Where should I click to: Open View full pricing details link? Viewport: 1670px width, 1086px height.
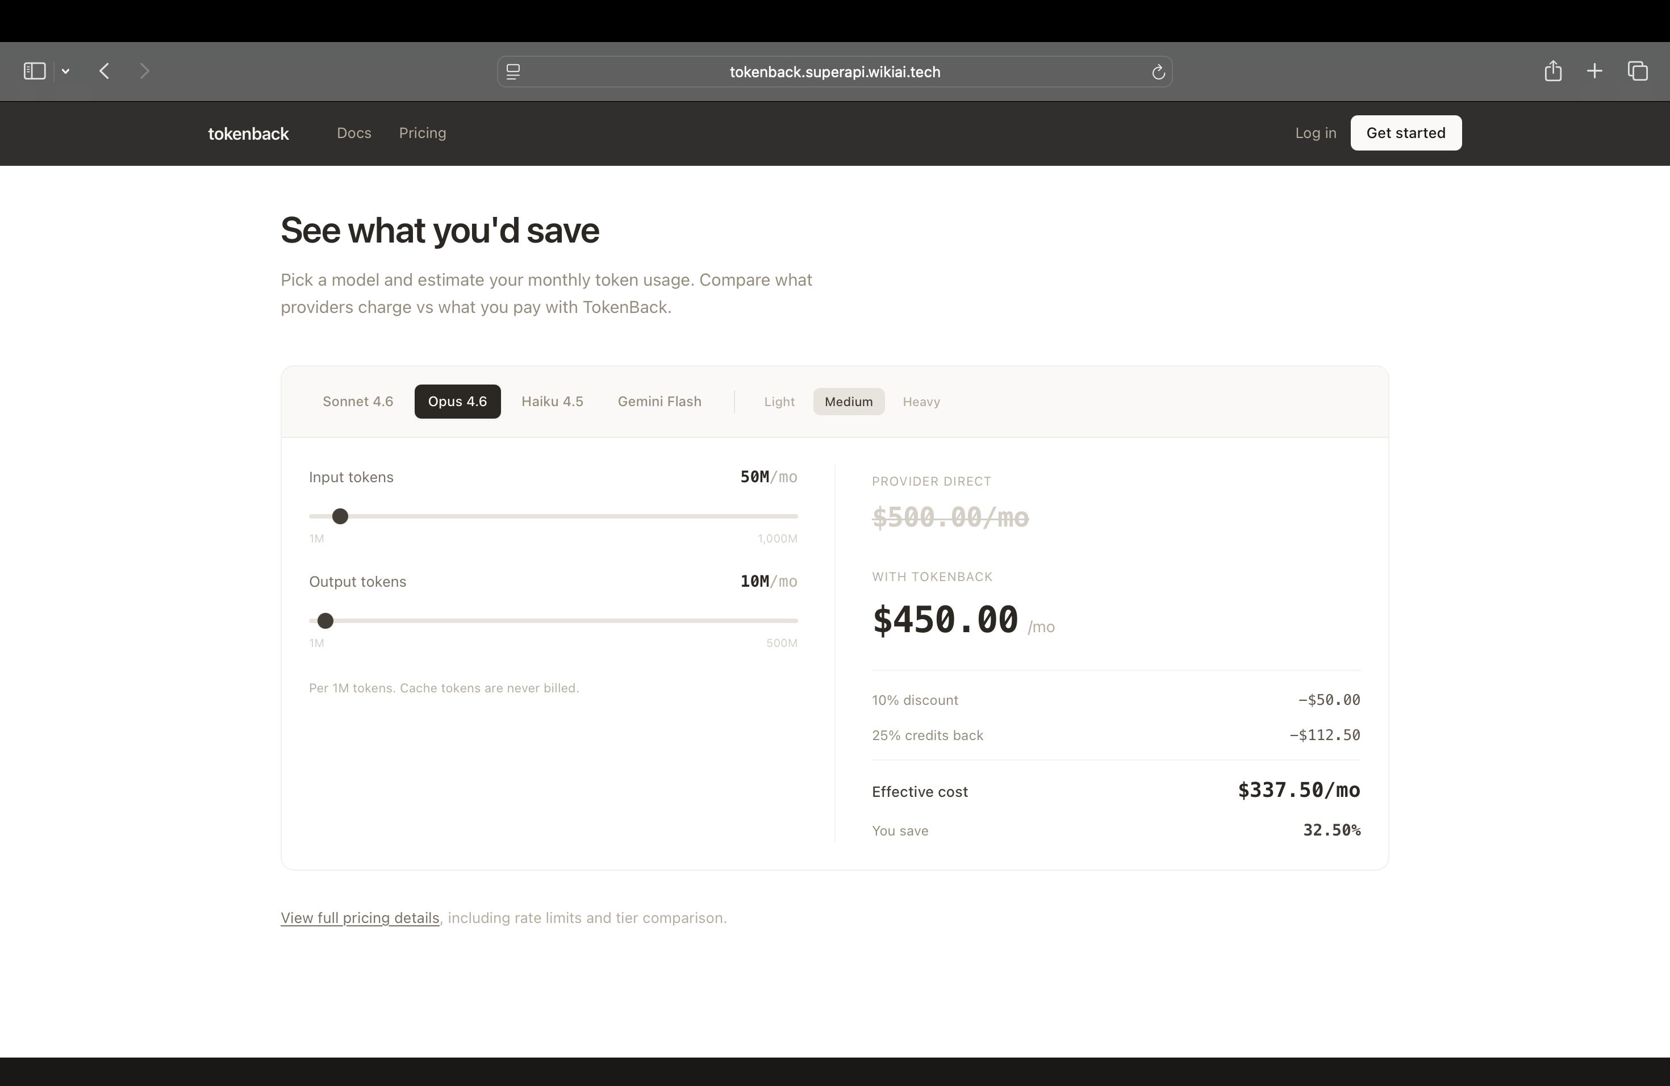(360, 918)
